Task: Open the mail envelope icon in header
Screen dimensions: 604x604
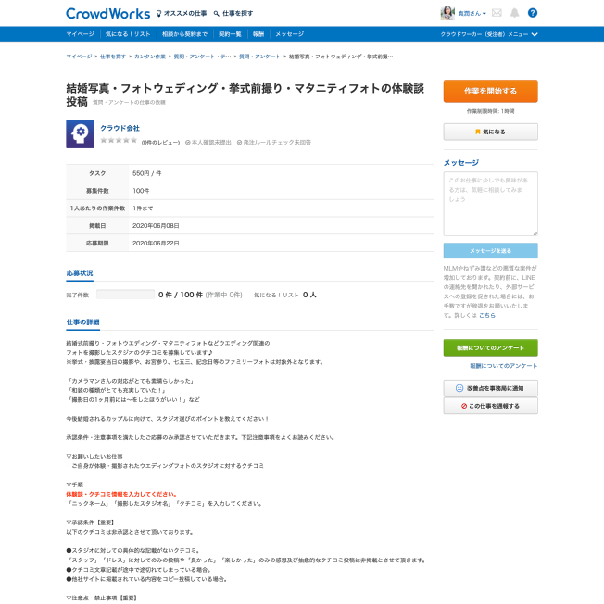Action: click(x=497, y=13)
